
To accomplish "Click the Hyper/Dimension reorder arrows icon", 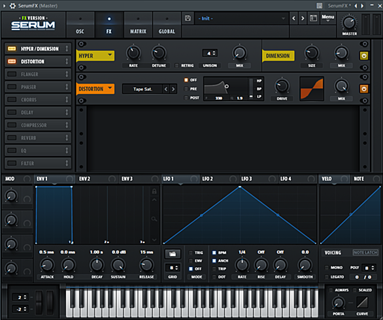I will (67, 48).
